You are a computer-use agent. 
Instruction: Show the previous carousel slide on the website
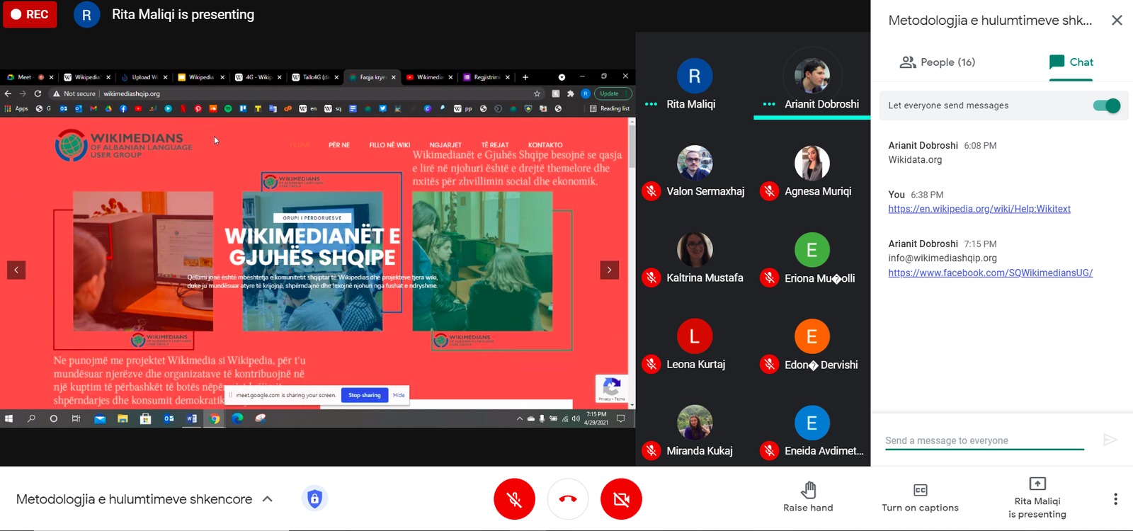(x=16, y=270)
